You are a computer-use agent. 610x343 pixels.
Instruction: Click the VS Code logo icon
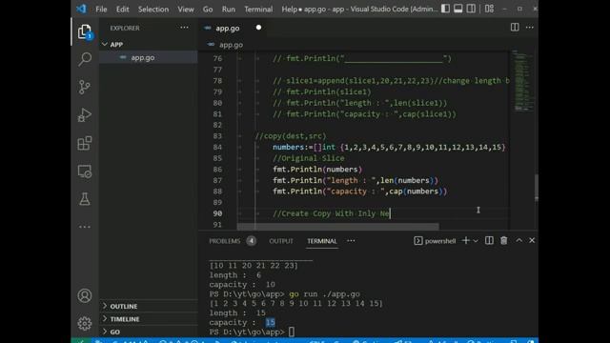[81, 9]
